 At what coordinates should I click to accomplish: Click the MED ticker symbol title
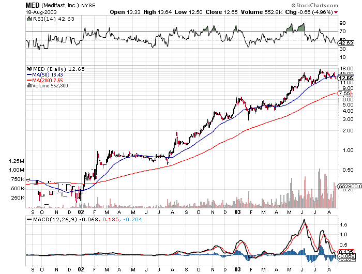pyautogui.click(x=33, y=5)
